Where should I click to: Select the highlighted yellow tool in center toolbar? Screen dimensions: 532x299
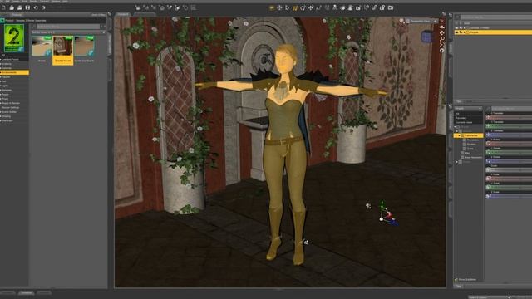coord(295,7)
